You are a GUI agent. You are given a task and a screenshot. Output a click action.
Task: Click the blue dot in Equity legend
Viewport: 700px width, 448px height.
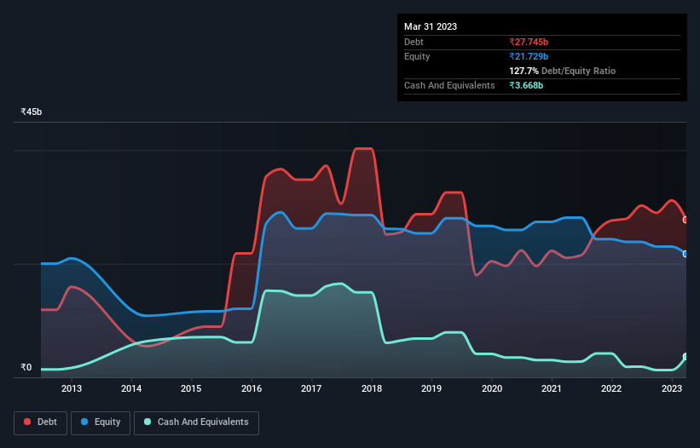[x=84, y=422]
